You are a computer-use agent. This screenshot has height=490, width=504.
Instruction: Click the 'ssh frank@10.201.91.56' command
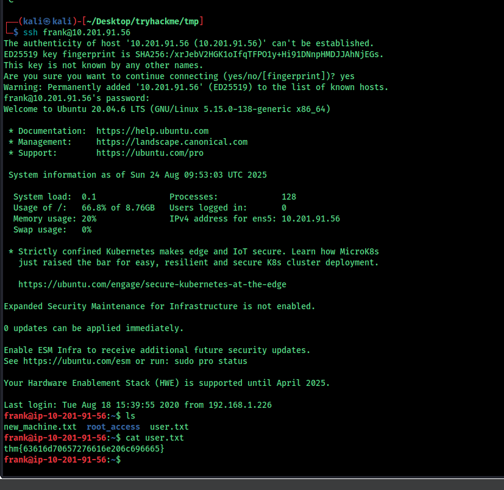tap(77, 32)
